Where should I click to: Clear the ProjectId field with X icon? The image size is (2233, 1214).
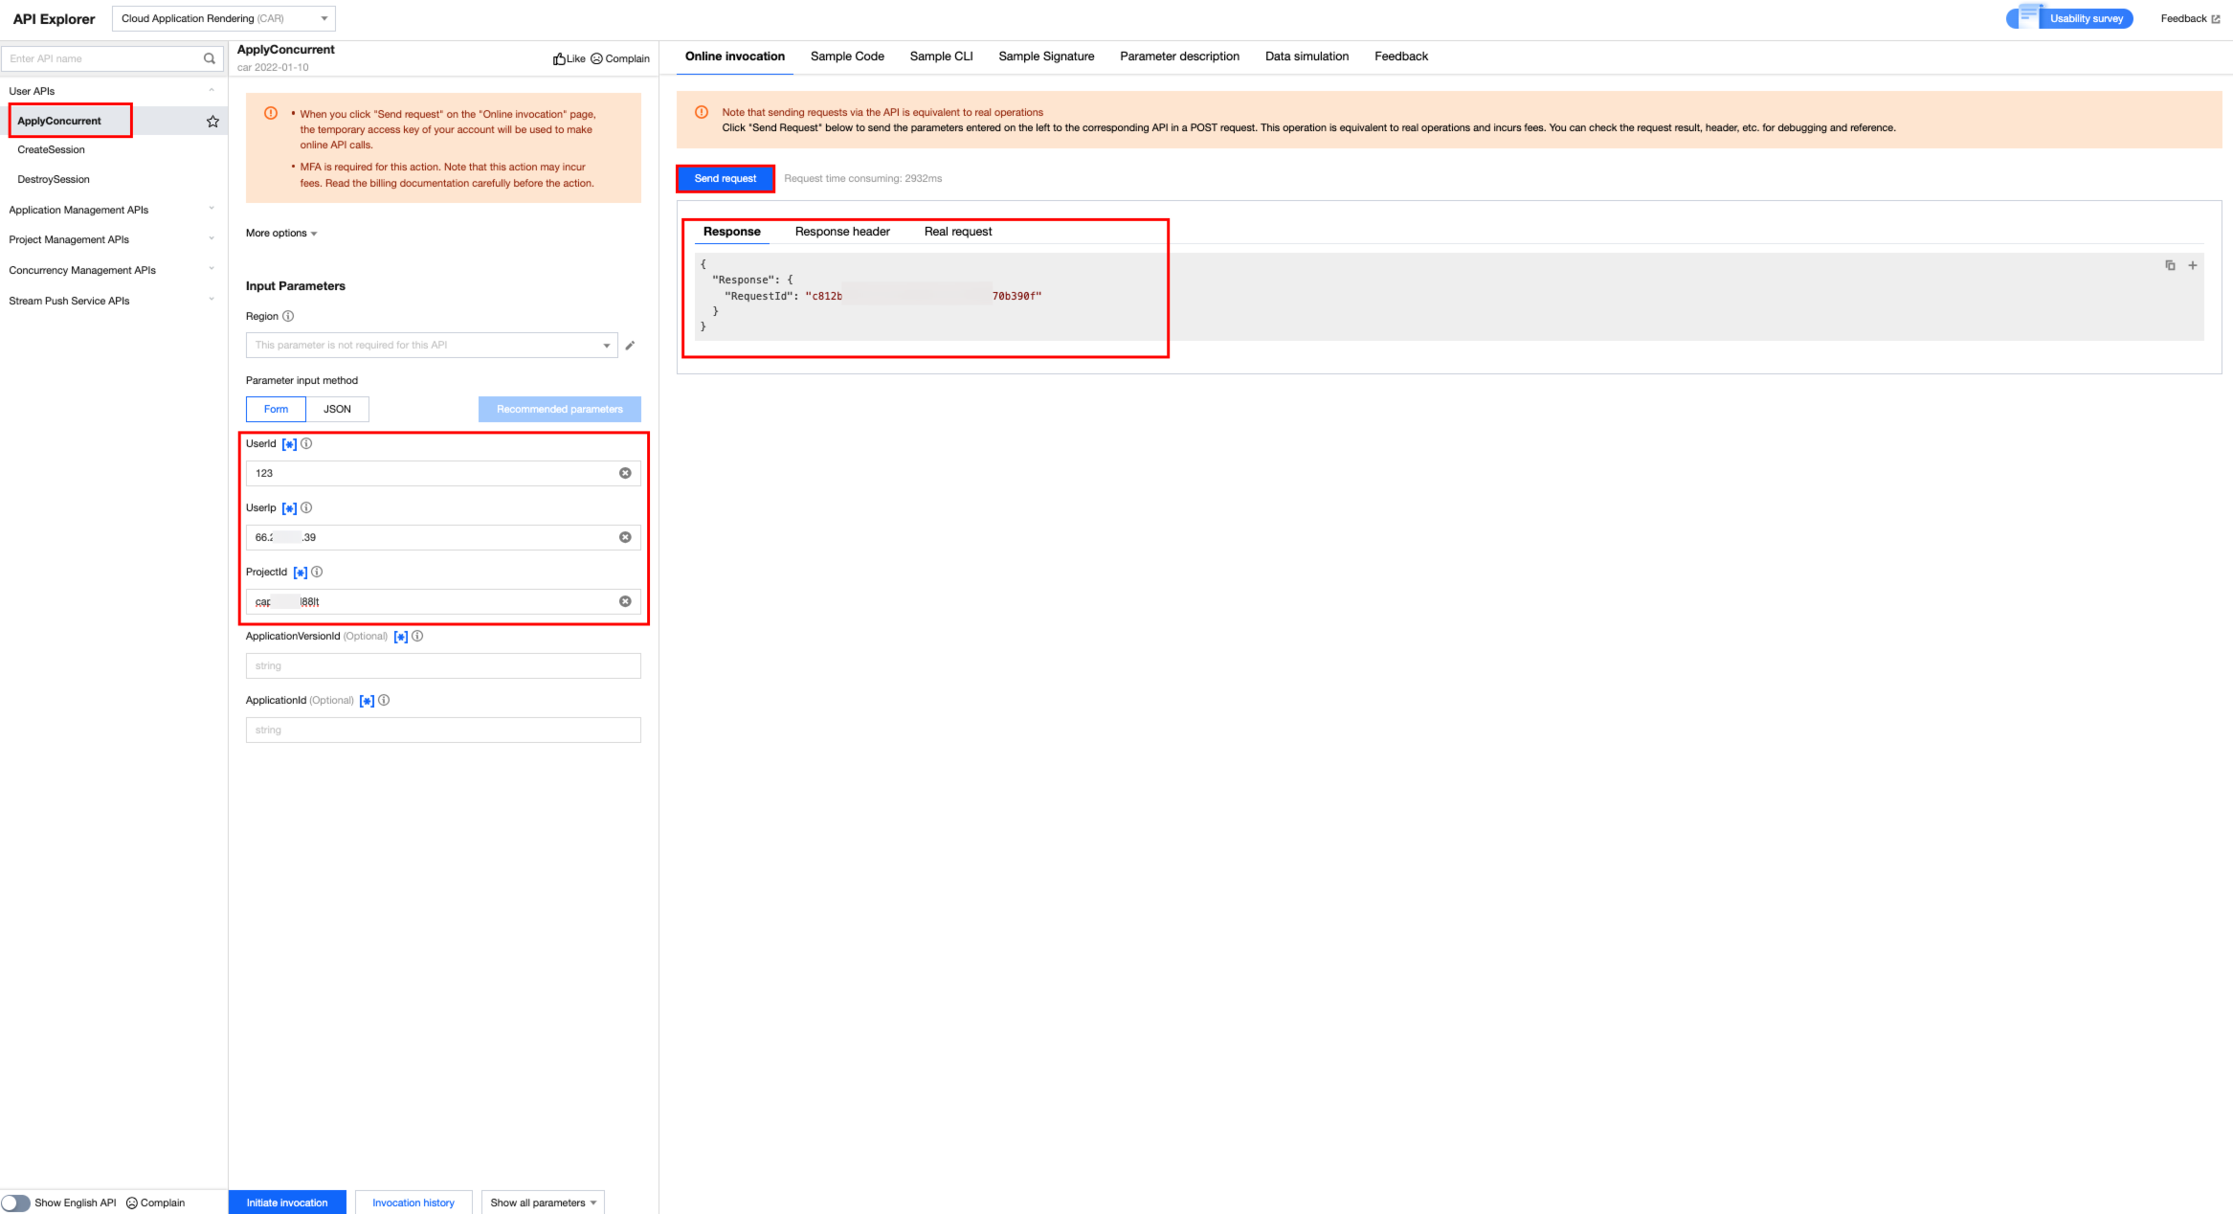click(x=625, y=601)
